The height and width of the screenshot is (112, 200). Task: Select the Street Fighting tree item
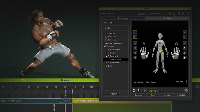(115, 59)
